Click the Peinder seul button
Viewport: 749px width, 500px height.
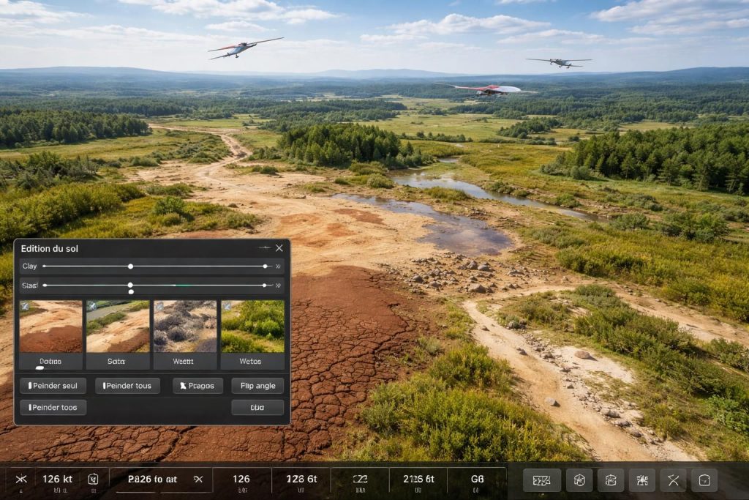53,386
